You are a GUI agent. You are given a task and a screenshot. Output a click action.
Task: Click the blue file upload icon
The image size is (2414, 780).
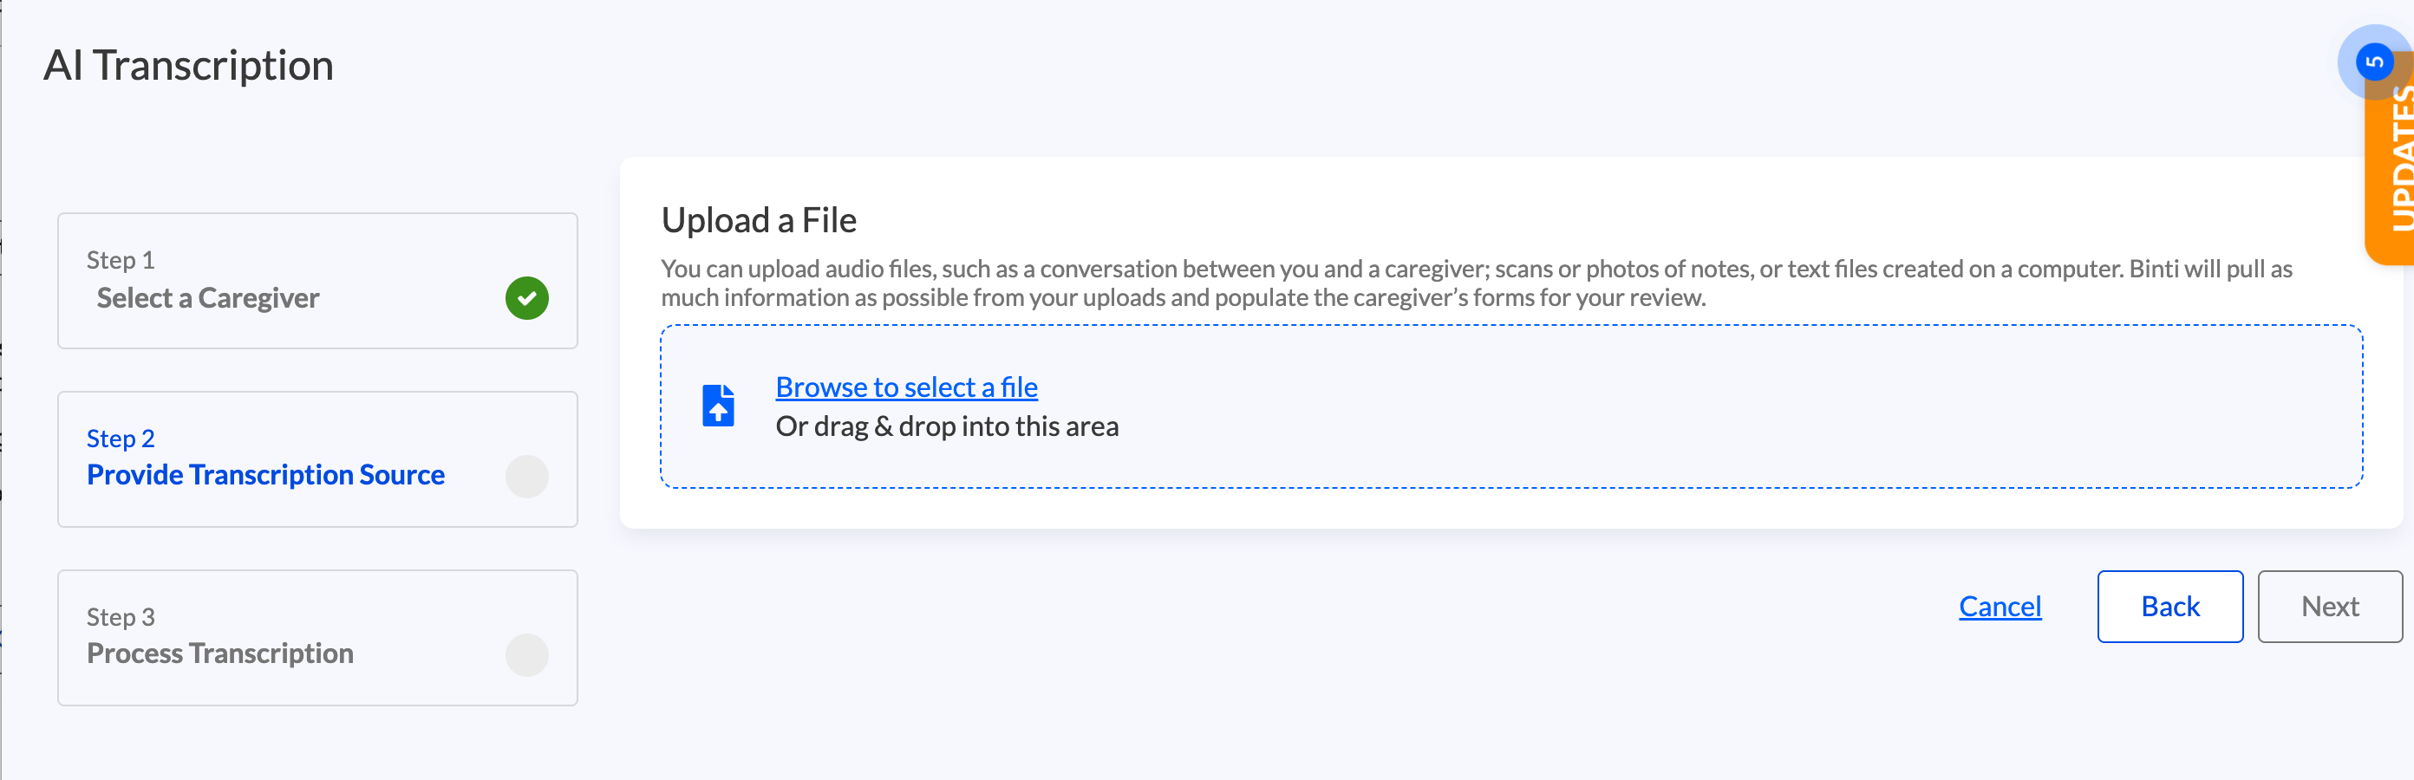point(718,406)
